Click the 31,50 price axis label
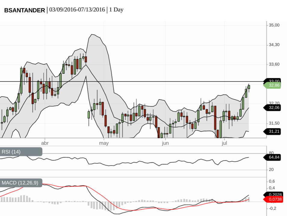Image resolution: width=287 pixels, height=216 pixels. tap(274, 123)
